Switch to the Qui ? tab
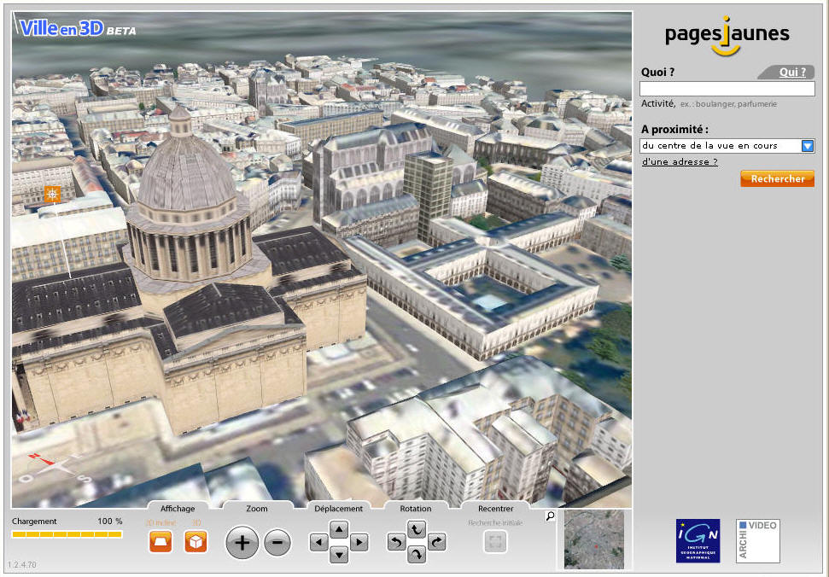829x577 pixels. [792, 73]
